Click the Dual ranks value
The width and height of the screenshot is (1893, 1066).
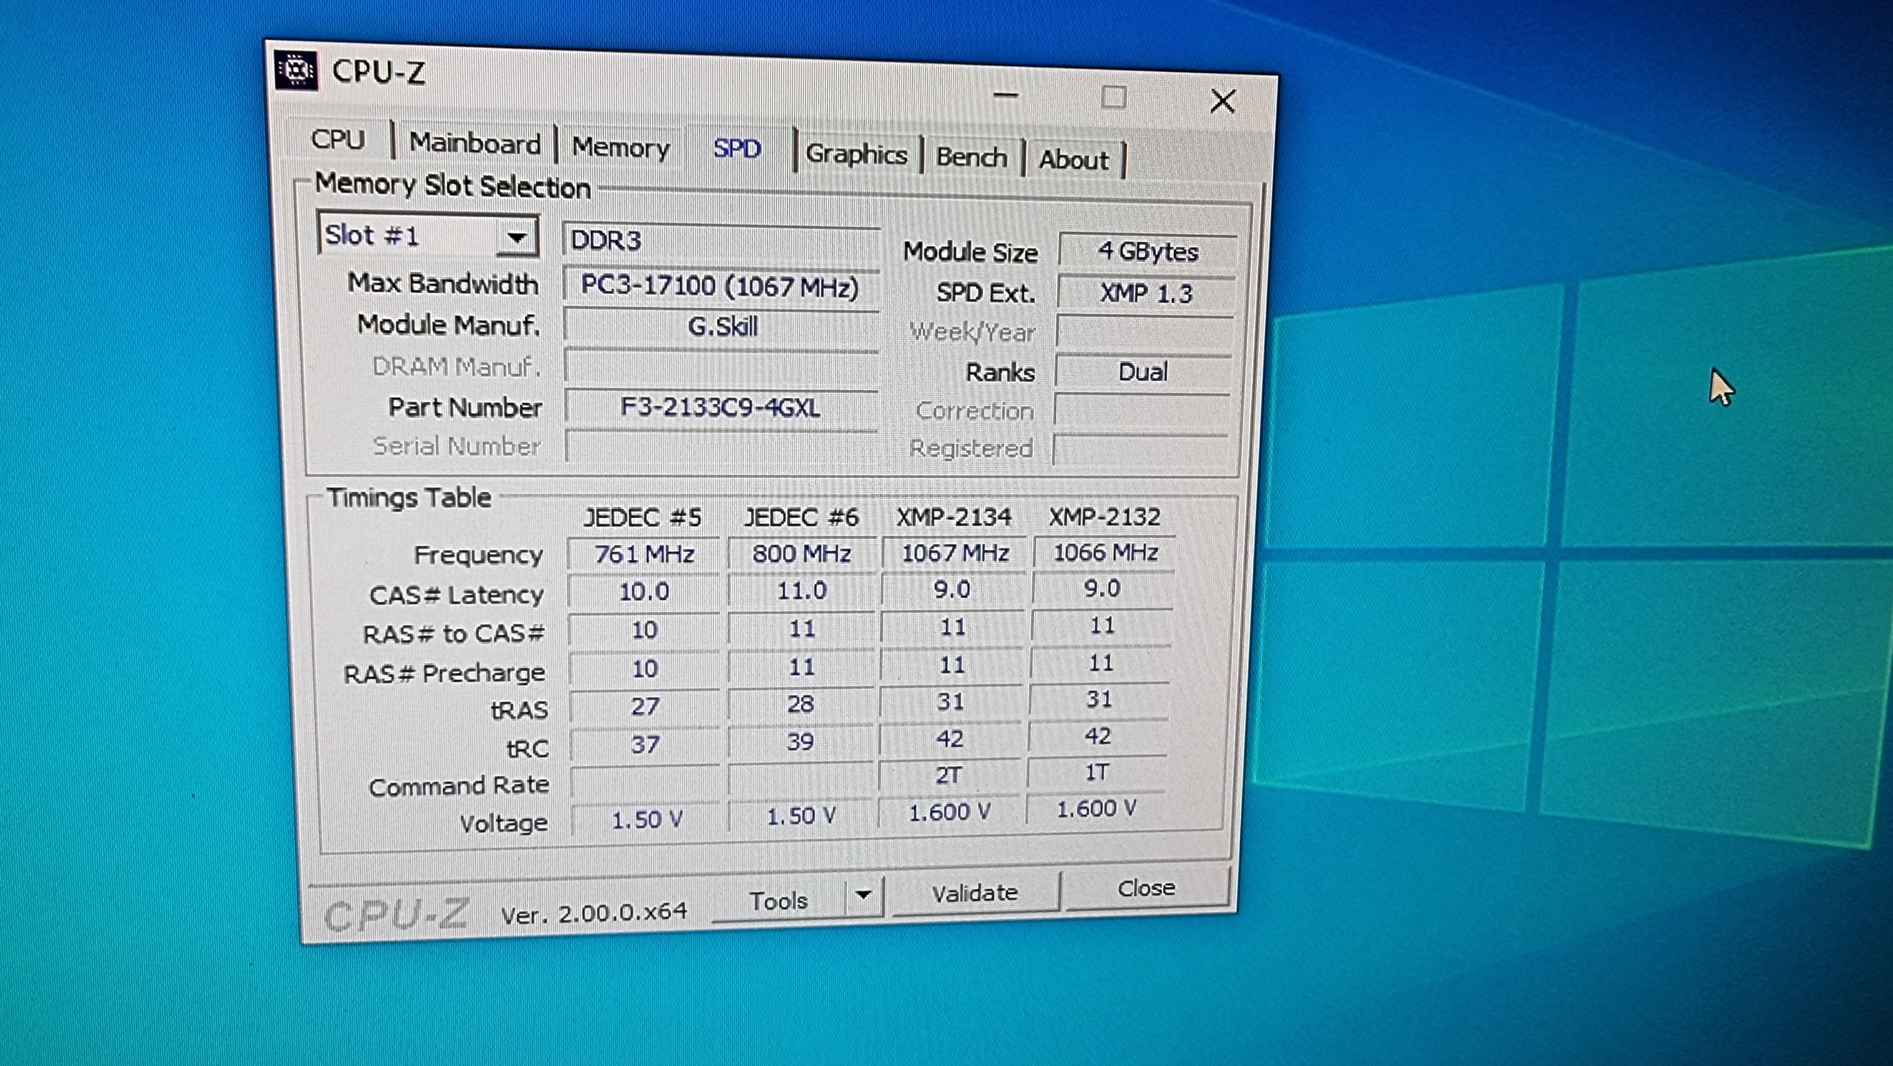click(1143, 372)
